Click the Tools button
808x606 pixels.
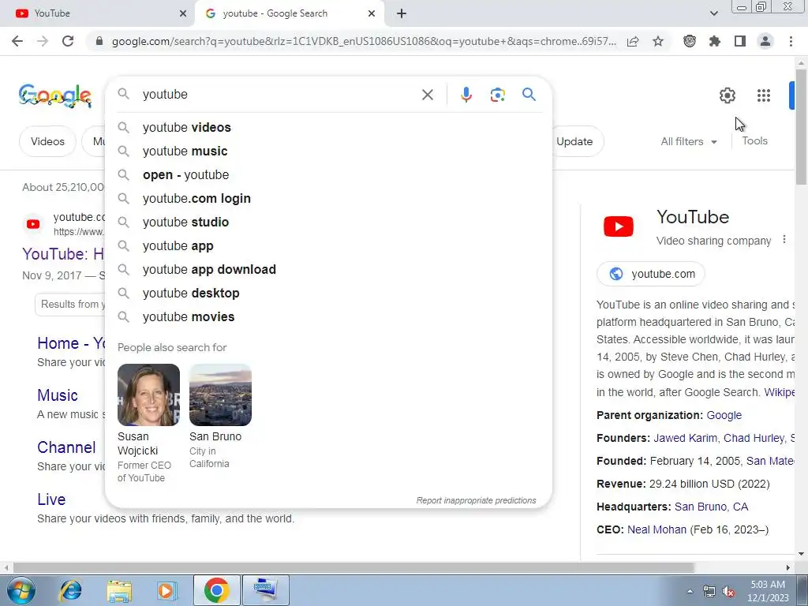[x=754, y=140]
